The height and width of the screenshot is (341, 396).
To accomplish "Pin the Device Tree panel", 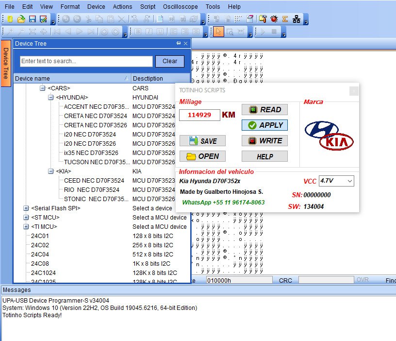I will (x=179, y=44).
